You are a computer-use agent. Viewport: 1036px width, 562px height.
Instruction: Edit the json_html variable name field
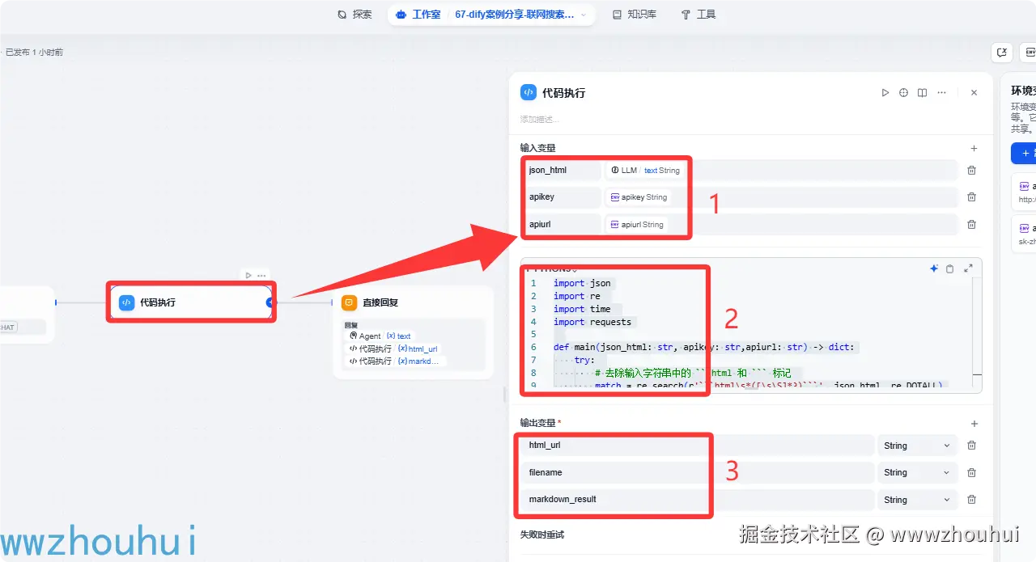tap(561, 170)
